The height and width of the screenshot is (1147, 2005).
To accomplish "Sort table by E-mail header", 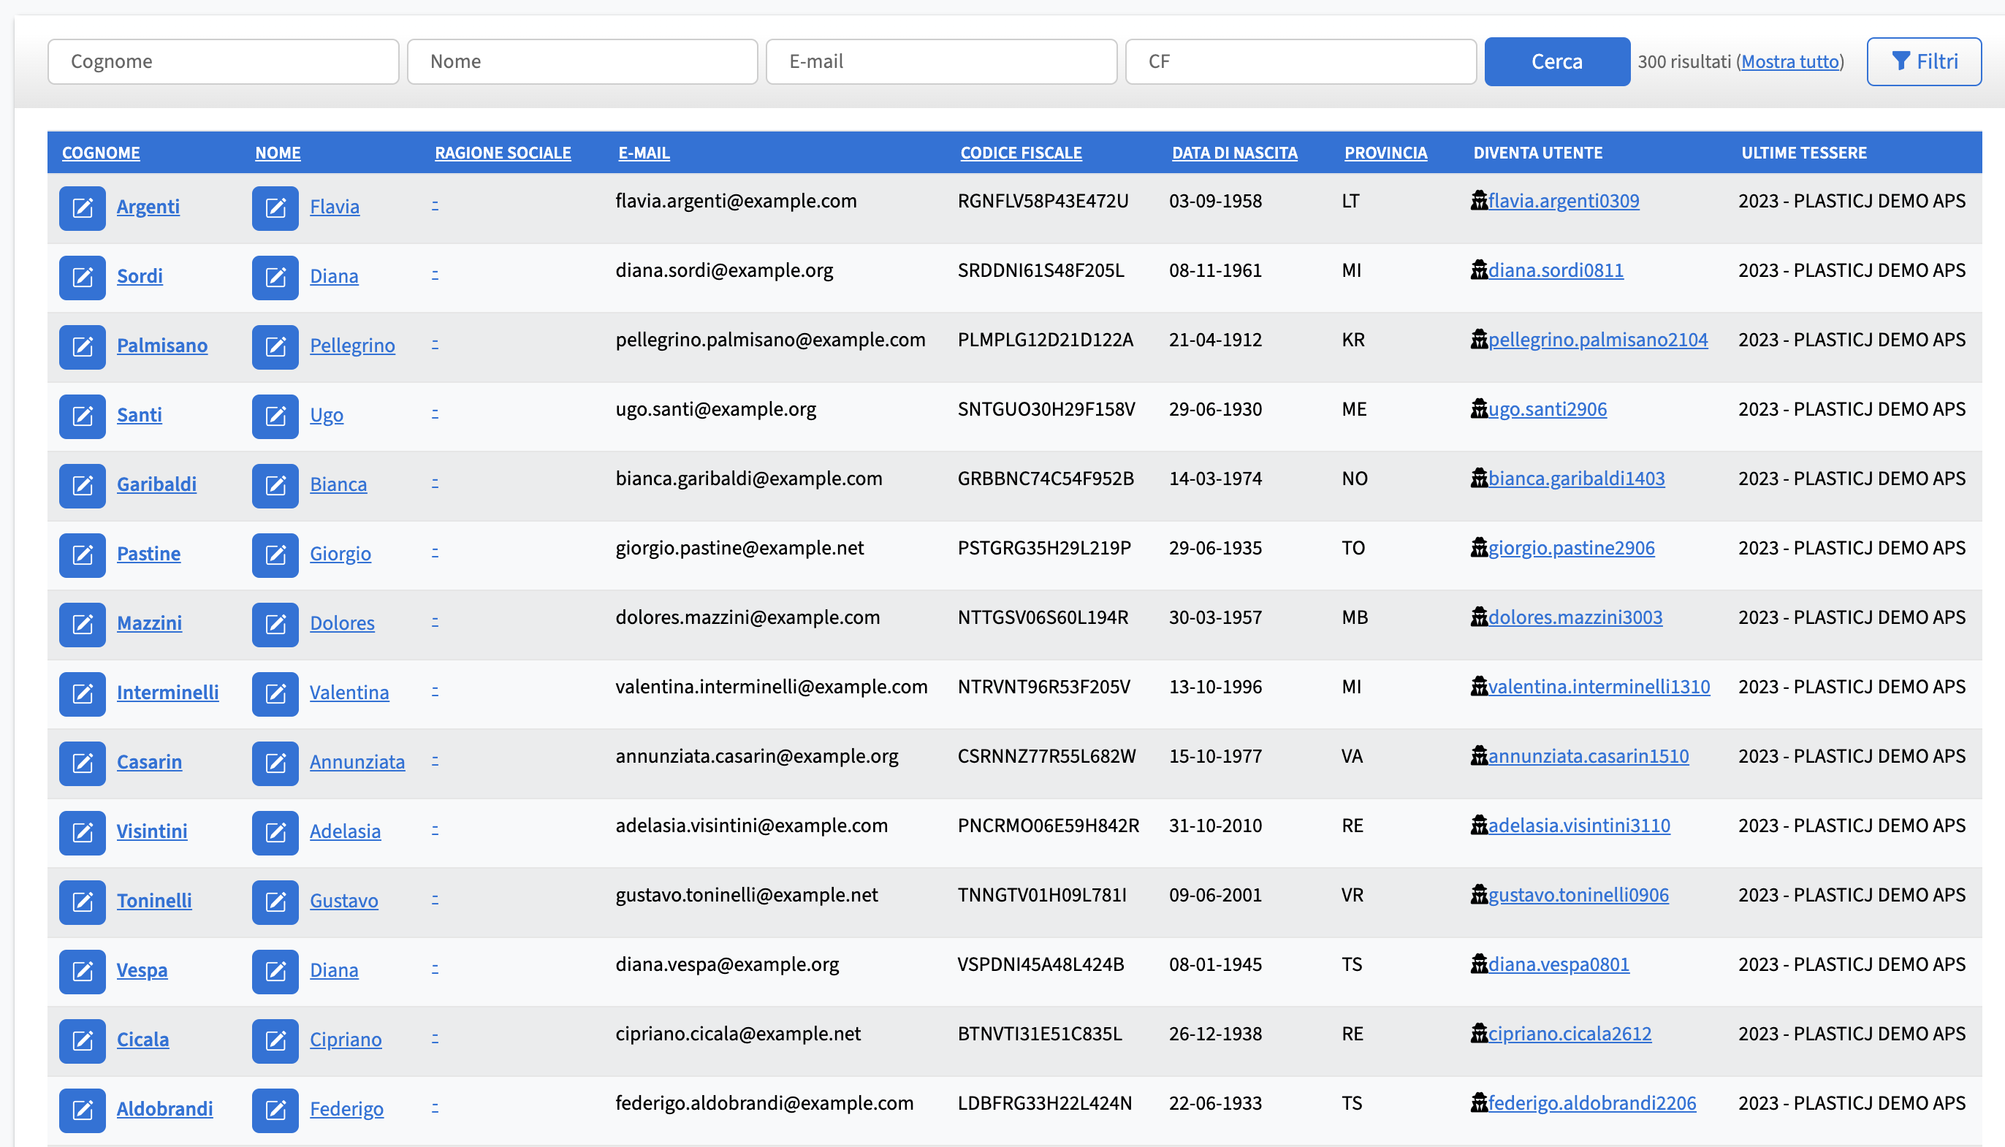I will (644, 153).
